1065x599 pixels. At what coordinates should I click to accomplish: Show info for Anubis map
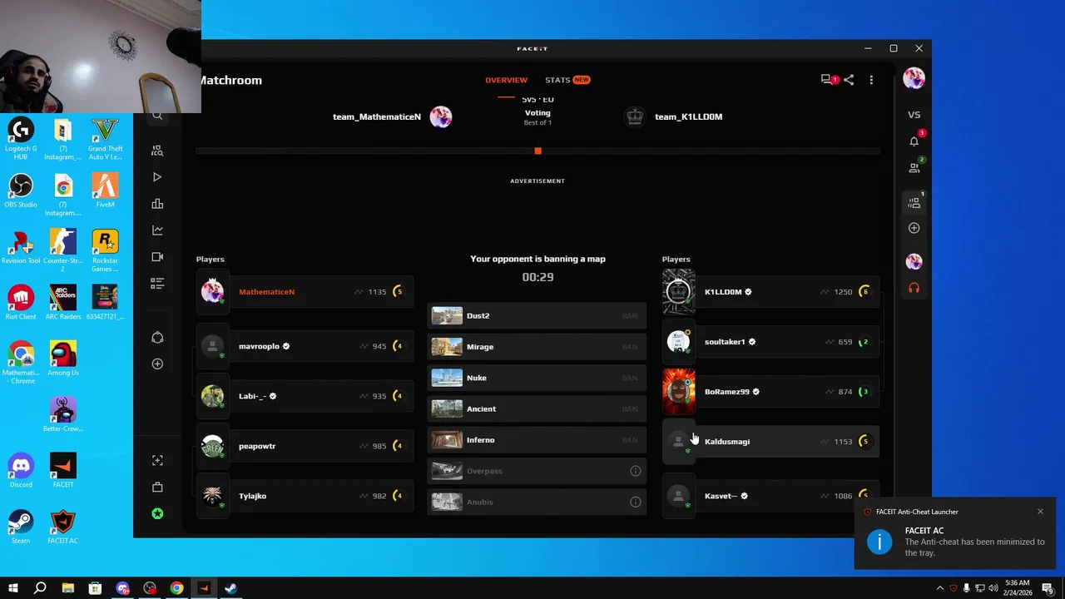(635, 502)
